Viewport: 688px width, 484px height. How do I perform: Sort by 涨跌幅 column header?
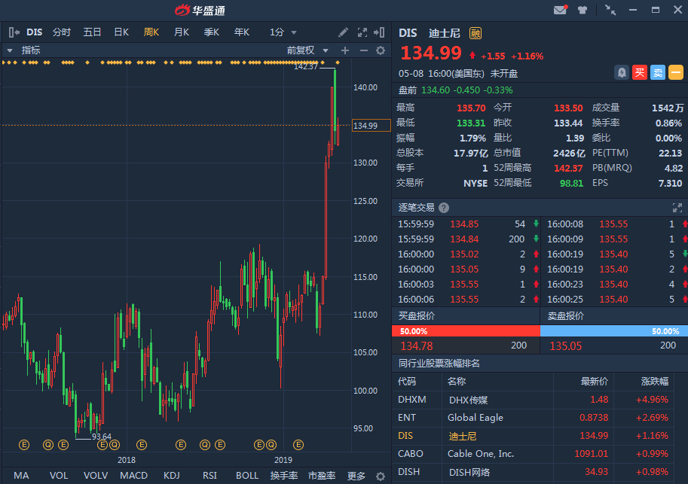click(655, 382)
